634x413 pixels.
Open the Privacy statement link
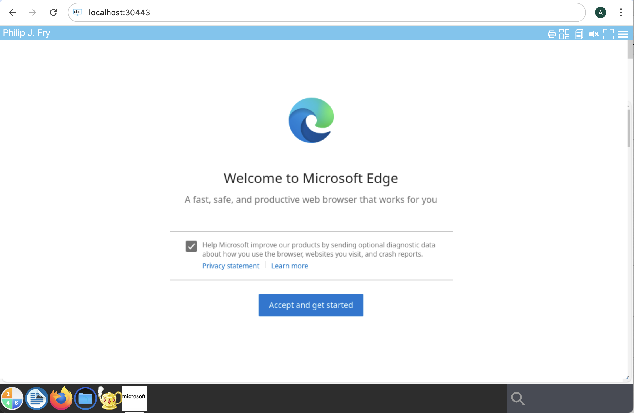(231, 266)
